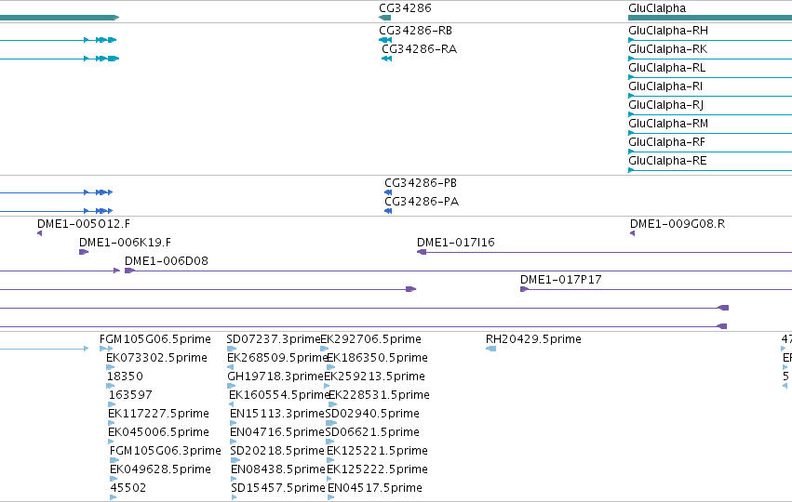Select EST EK228531.5prime

[379, 395]
